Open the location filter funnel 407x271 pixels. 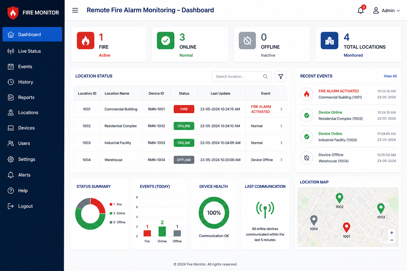pos(281,76)
